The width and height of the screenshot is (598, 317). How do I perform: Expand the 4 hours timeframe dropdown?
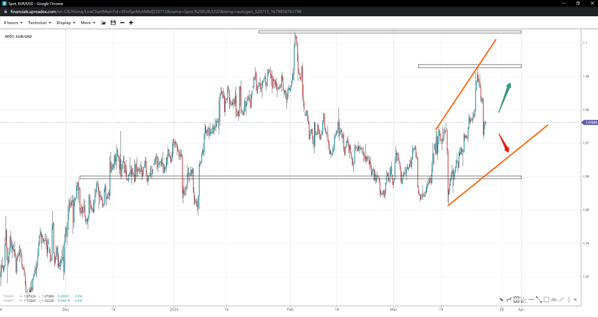coord(13,23)
